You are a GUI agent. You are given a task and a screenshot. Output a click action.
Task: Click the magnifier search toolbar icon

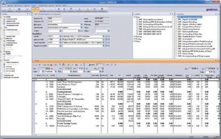(x=10, y=9)
